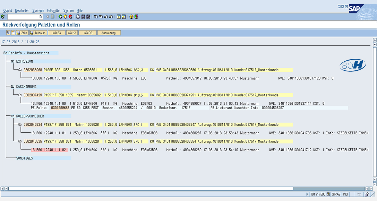Collapse the EXTRUSION tree folder
Image resolution: width=377 pixels, height=201 pixels.
click(x=12, y=61)
